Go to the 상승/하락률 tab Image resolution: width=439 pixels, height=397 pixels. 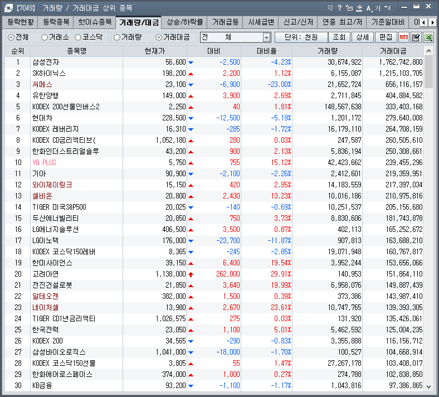(x=184, y=22)
